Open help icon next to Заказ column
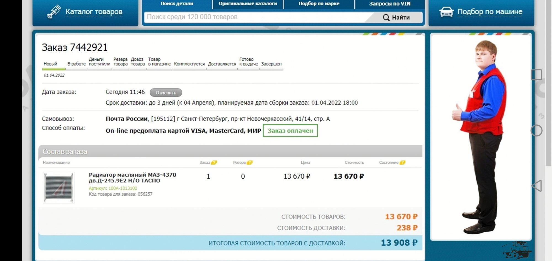Screen dimensions: 552x261 coord(214,163)
